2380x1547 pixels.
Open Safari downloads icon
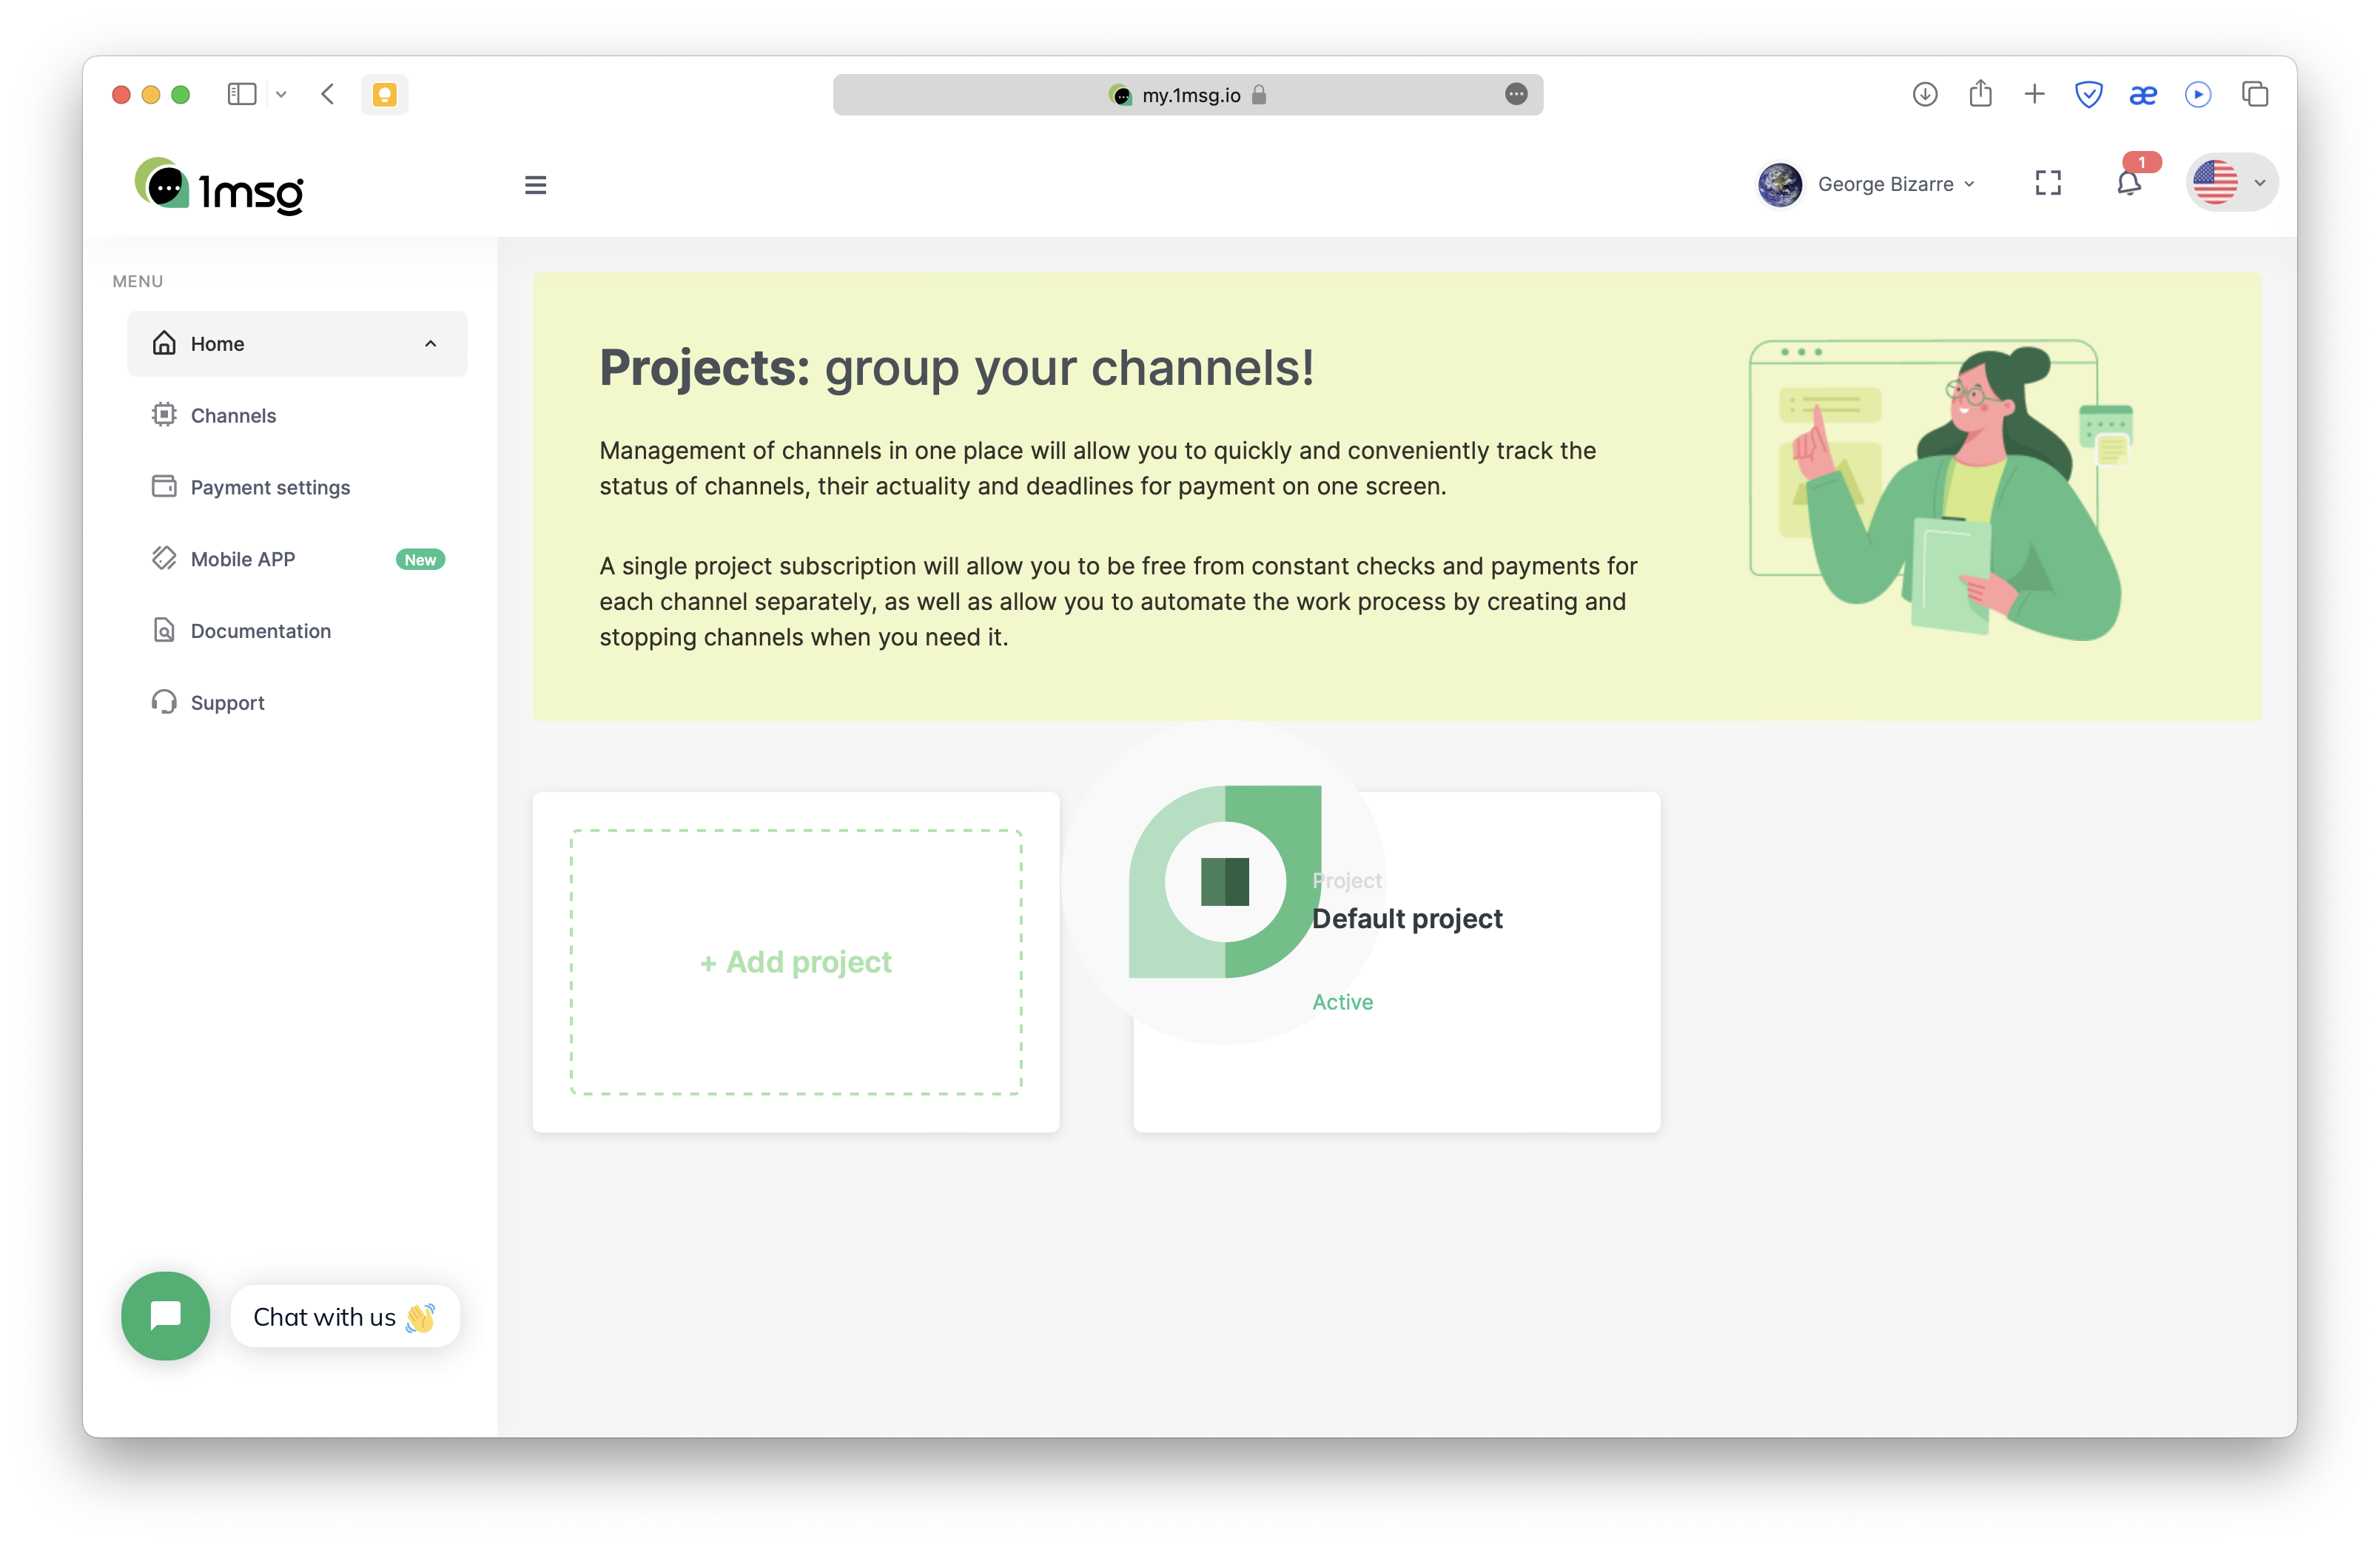(1924, 94)
